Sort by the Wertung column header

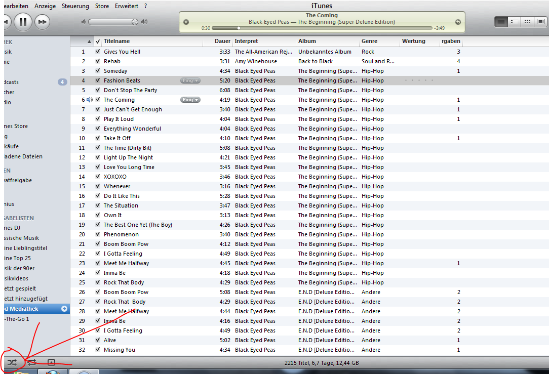click(420, 41)
